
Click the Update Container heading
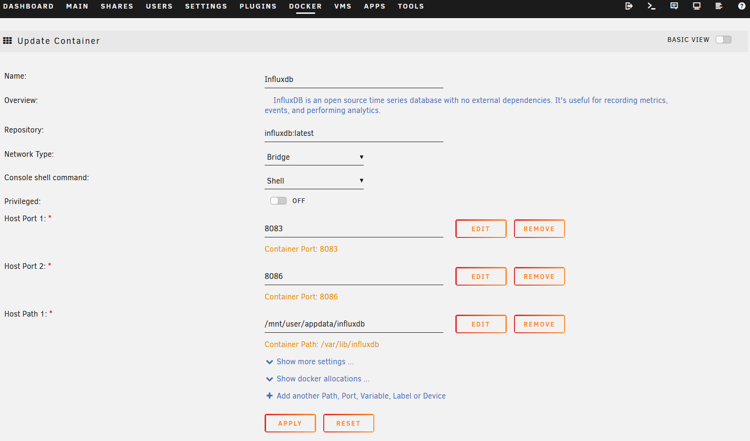tap(59, 41)
